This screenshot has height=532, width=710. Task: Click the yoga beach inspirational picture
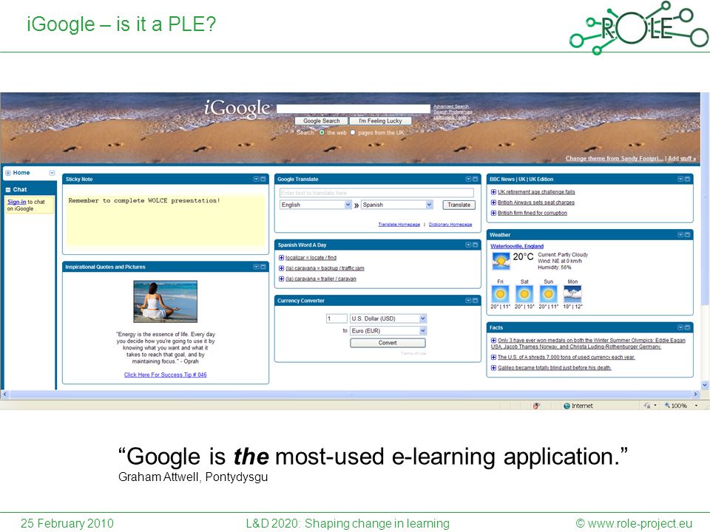pos(165,301)
